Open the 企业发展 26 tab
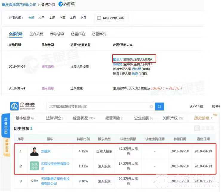Screen dimensions: 221x192 144,118
